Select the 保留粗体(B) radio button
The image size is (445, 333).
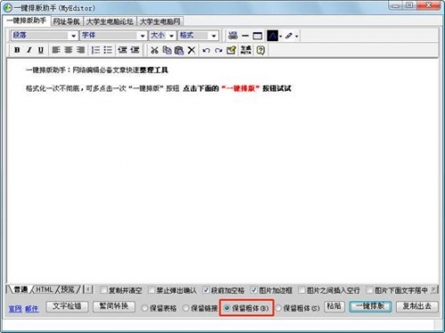click(227, 308)
